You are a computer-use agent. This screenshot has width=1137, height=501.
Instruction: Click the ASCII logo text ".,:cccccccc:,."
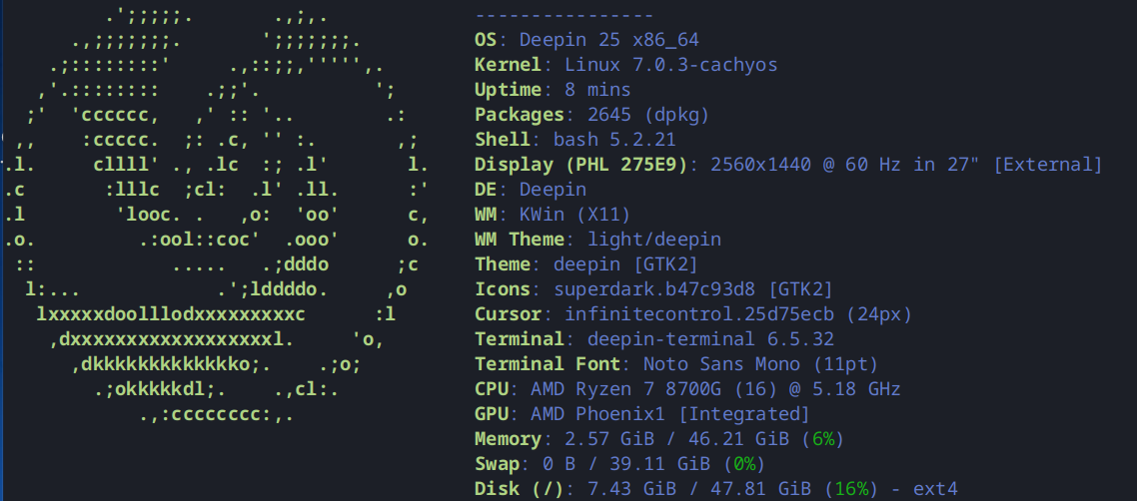(x=218, y=415)
